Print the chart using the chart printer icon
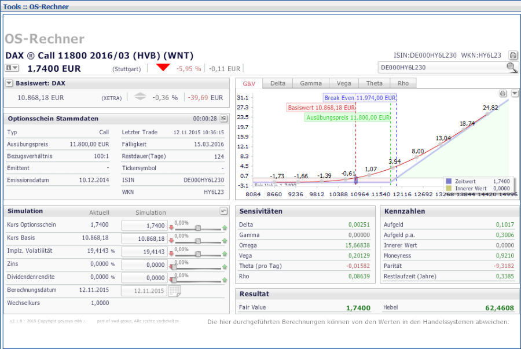The height and width of the screenshot is (349, 521). [x=503, y=93]
